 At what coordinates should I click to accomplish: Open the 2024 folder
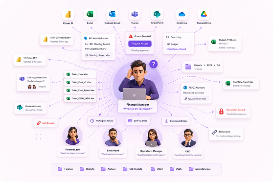tap(157, 169)
